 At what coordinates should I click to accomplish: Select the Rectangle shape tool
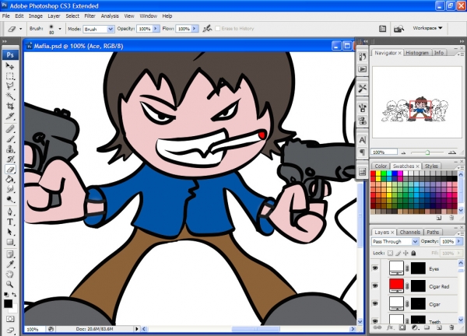tap(10, 242)
